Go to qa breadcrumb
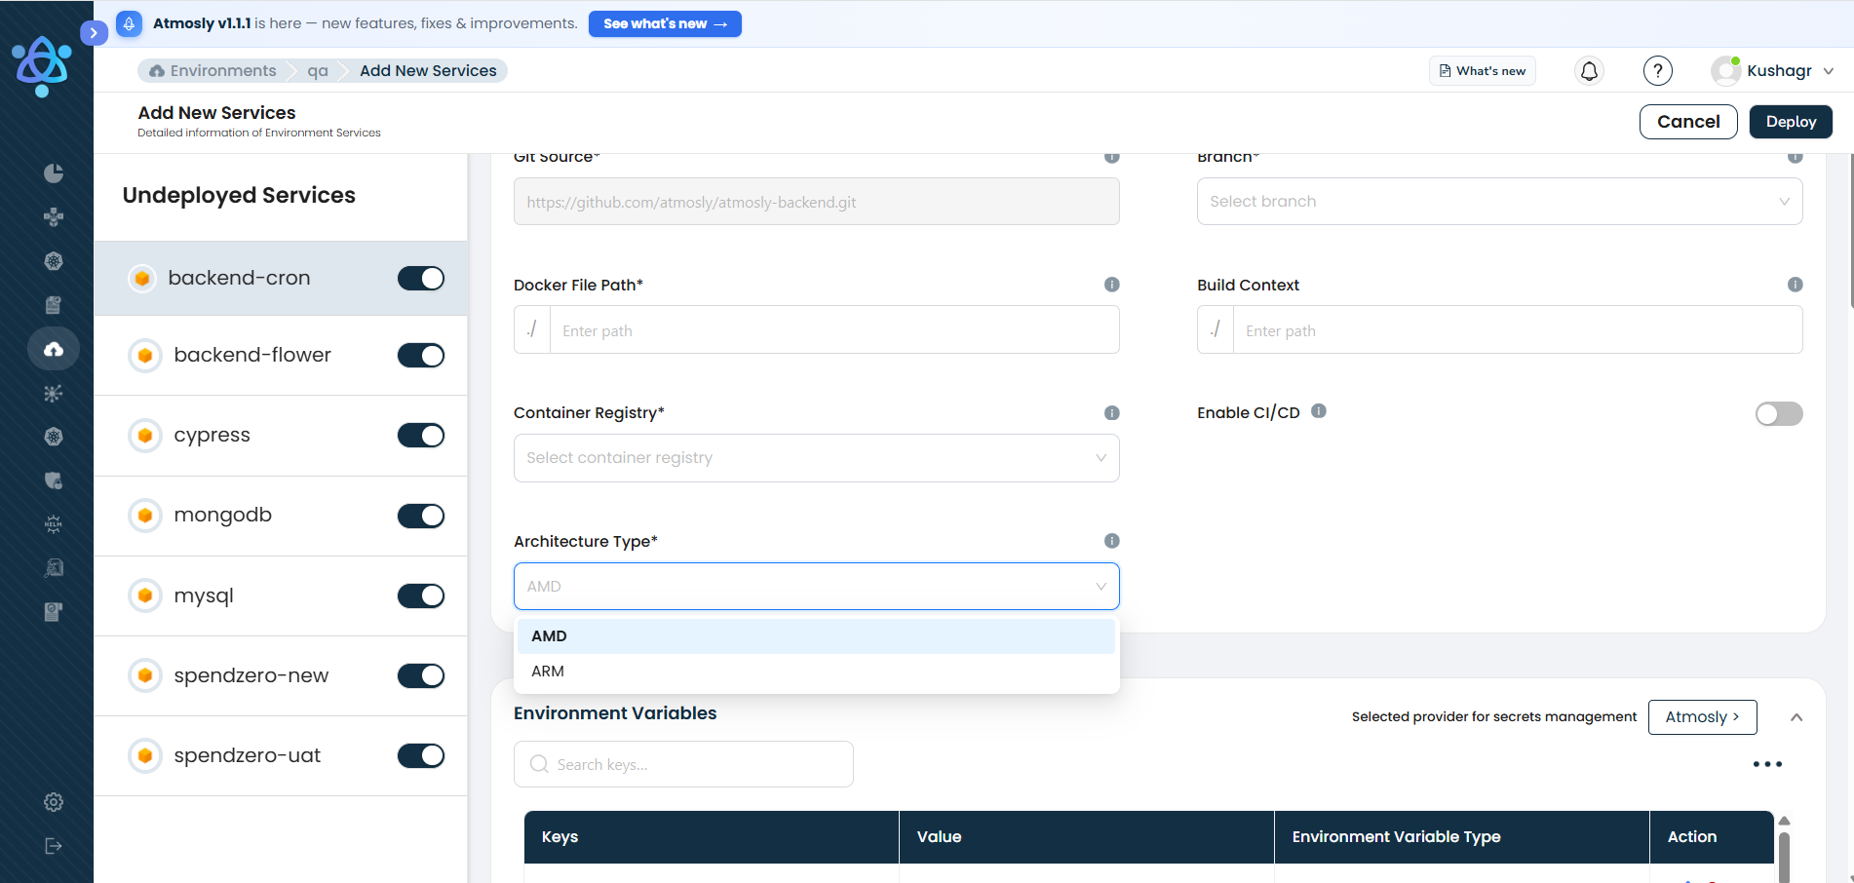 click(x=318, y=71)
